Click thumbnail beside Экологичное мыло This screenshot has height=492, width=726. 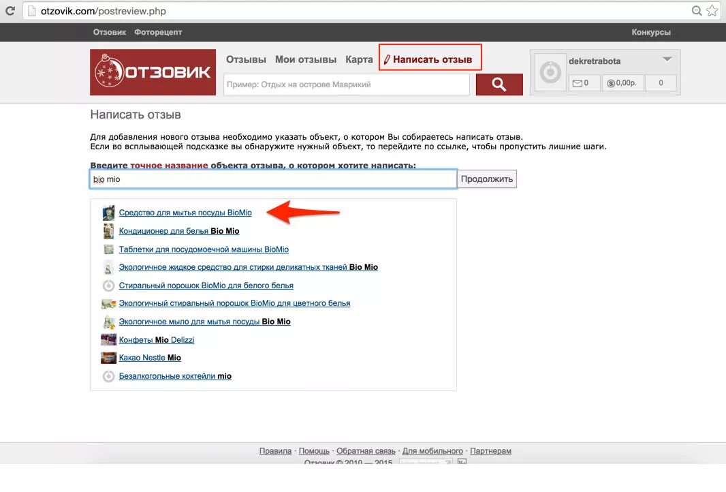(x=108, y=322)
